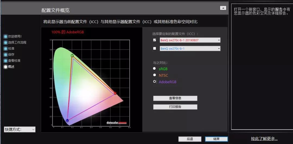293x144 pixels.
Task: Click the green primary point on gamut chart
Action: click(x=72, y=56)
